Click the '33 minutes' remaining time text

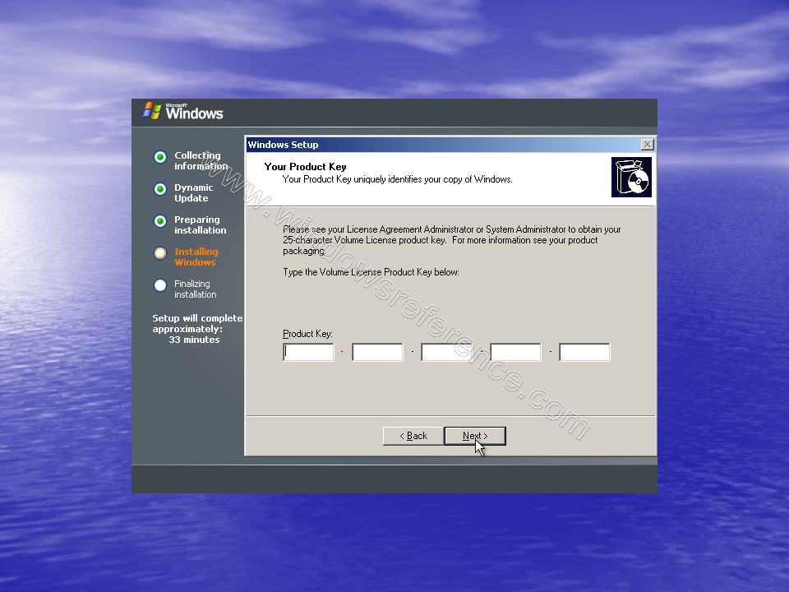194,340
